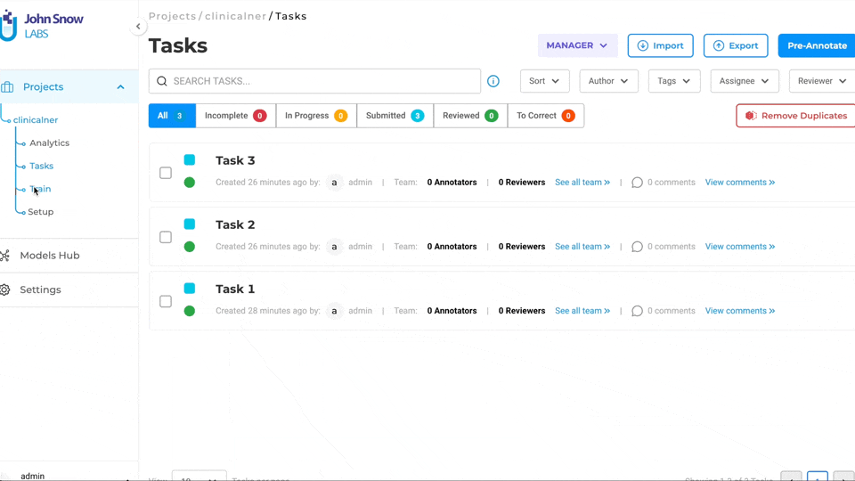Click See all team for Task 3

point(582,182)
